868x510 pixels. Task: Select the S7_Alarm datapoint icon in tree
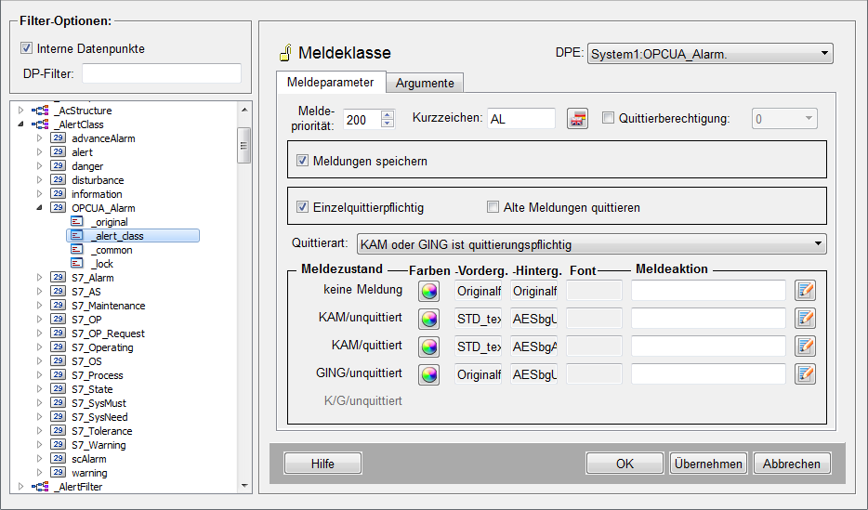pos(57,278)
